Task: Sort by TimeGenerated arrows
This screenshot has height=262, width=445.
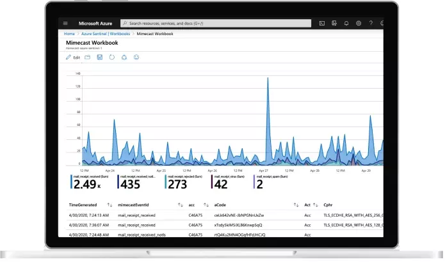Action: pyautogui.click(x=109, y=204)
